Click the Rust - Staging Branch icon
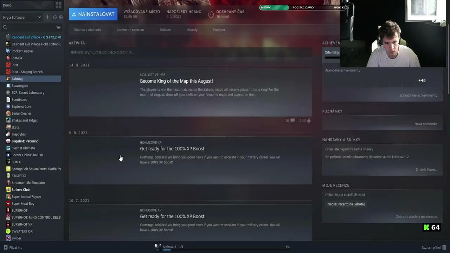Viewport: 450px width, 253px height. point(8,72)
